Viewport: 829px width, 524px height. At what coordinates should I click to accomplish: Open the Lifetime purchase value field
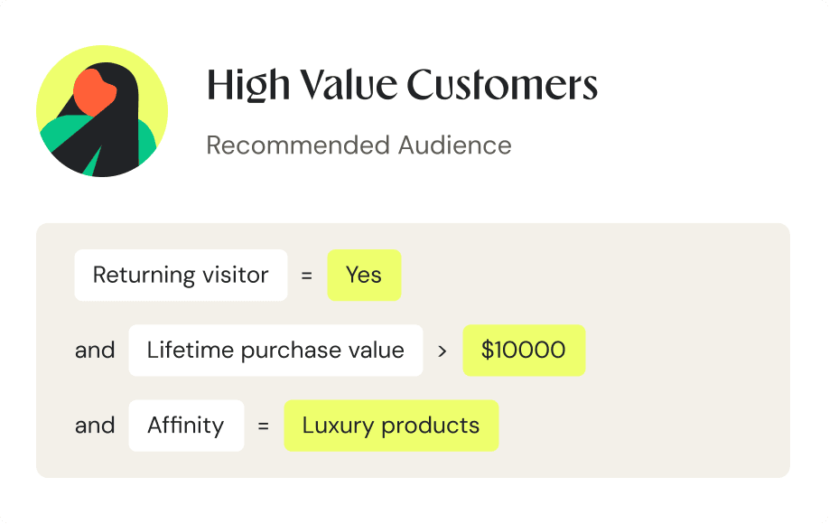coord(275,350)
